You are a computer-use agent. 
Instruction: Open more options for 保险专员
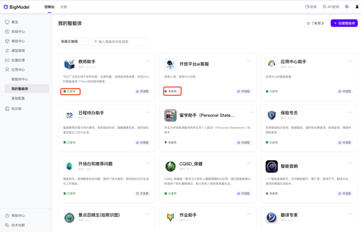point(350,112)
